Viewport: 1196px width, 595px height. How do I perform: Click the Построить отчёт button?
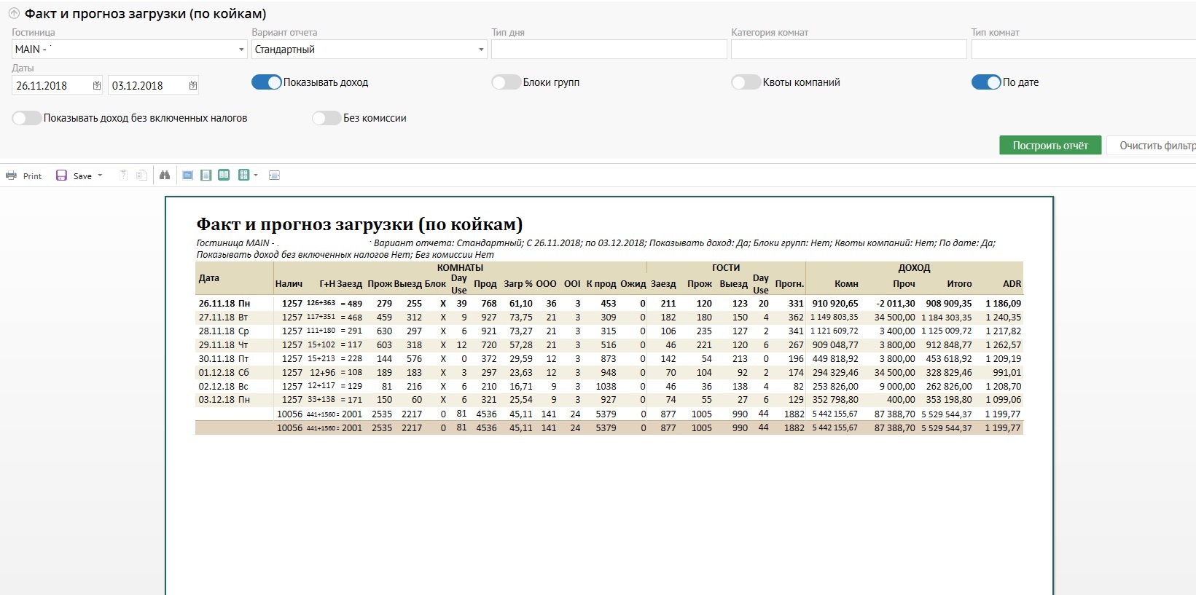(x=1050, y=146)
